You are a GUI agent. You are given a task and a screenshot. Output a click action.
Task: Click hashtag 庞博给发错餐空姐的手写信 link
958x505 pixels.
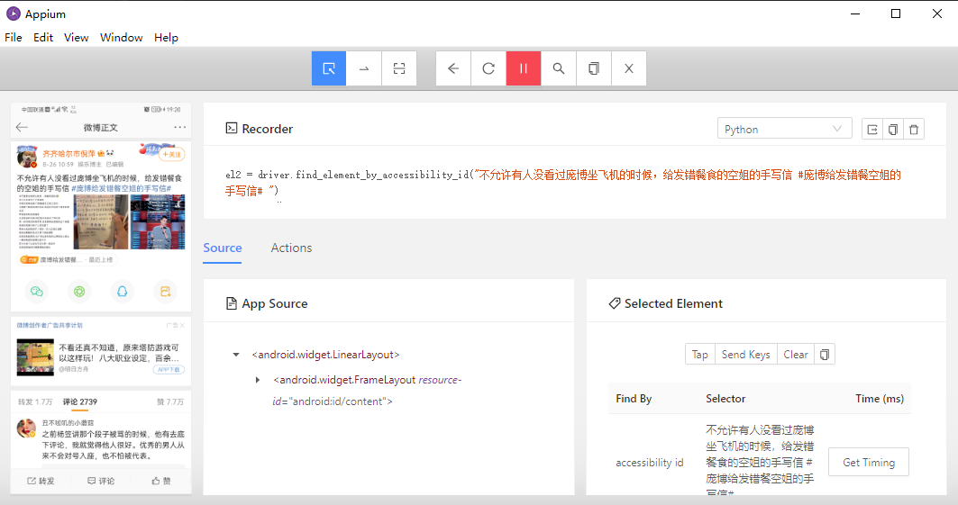[x=121, y=188]
